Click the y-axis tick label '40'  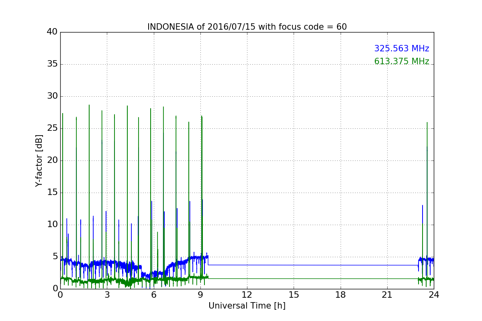point(53,32)
